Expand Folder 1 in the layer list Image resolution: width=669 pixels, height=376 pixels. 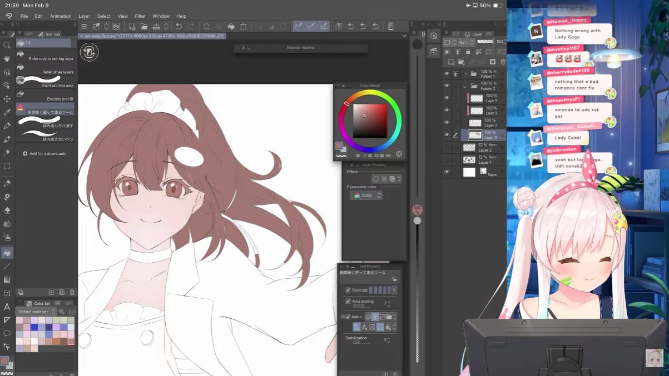pos(465,74)
